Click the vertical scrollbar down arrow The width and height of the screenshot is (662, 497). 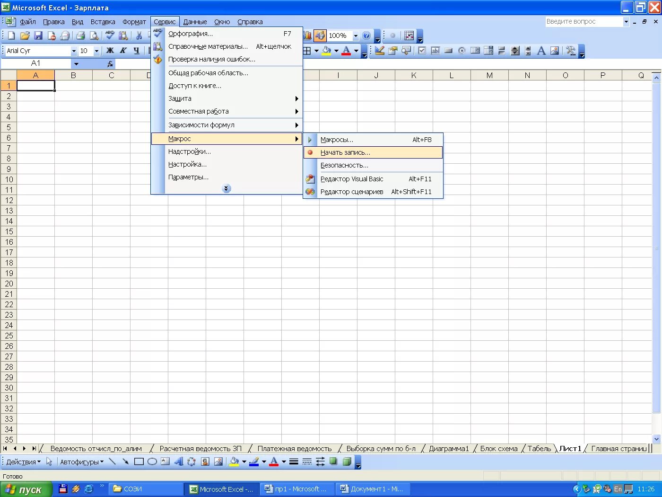click(656, 439)
